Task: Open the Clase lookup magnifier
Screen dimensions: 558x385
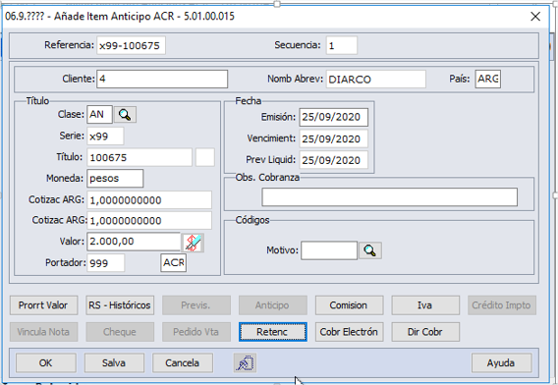Action: [125, 115]
